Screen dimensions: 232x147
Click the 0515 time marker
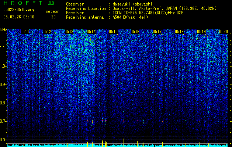coord(113,32)
